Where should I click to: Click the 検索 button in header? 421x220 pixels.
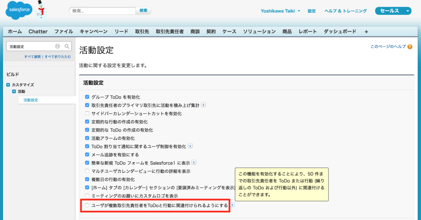tap(143, 11)
